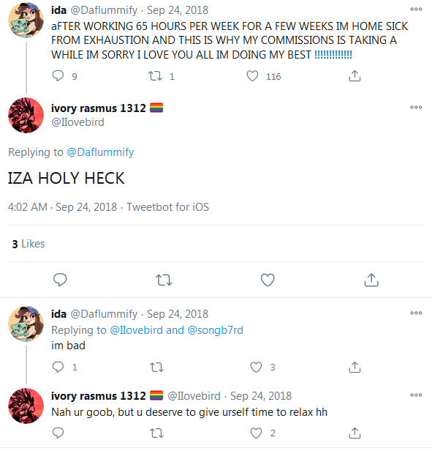Share ida's top tweet
The image size is (432, 451).
pos(355,76)
